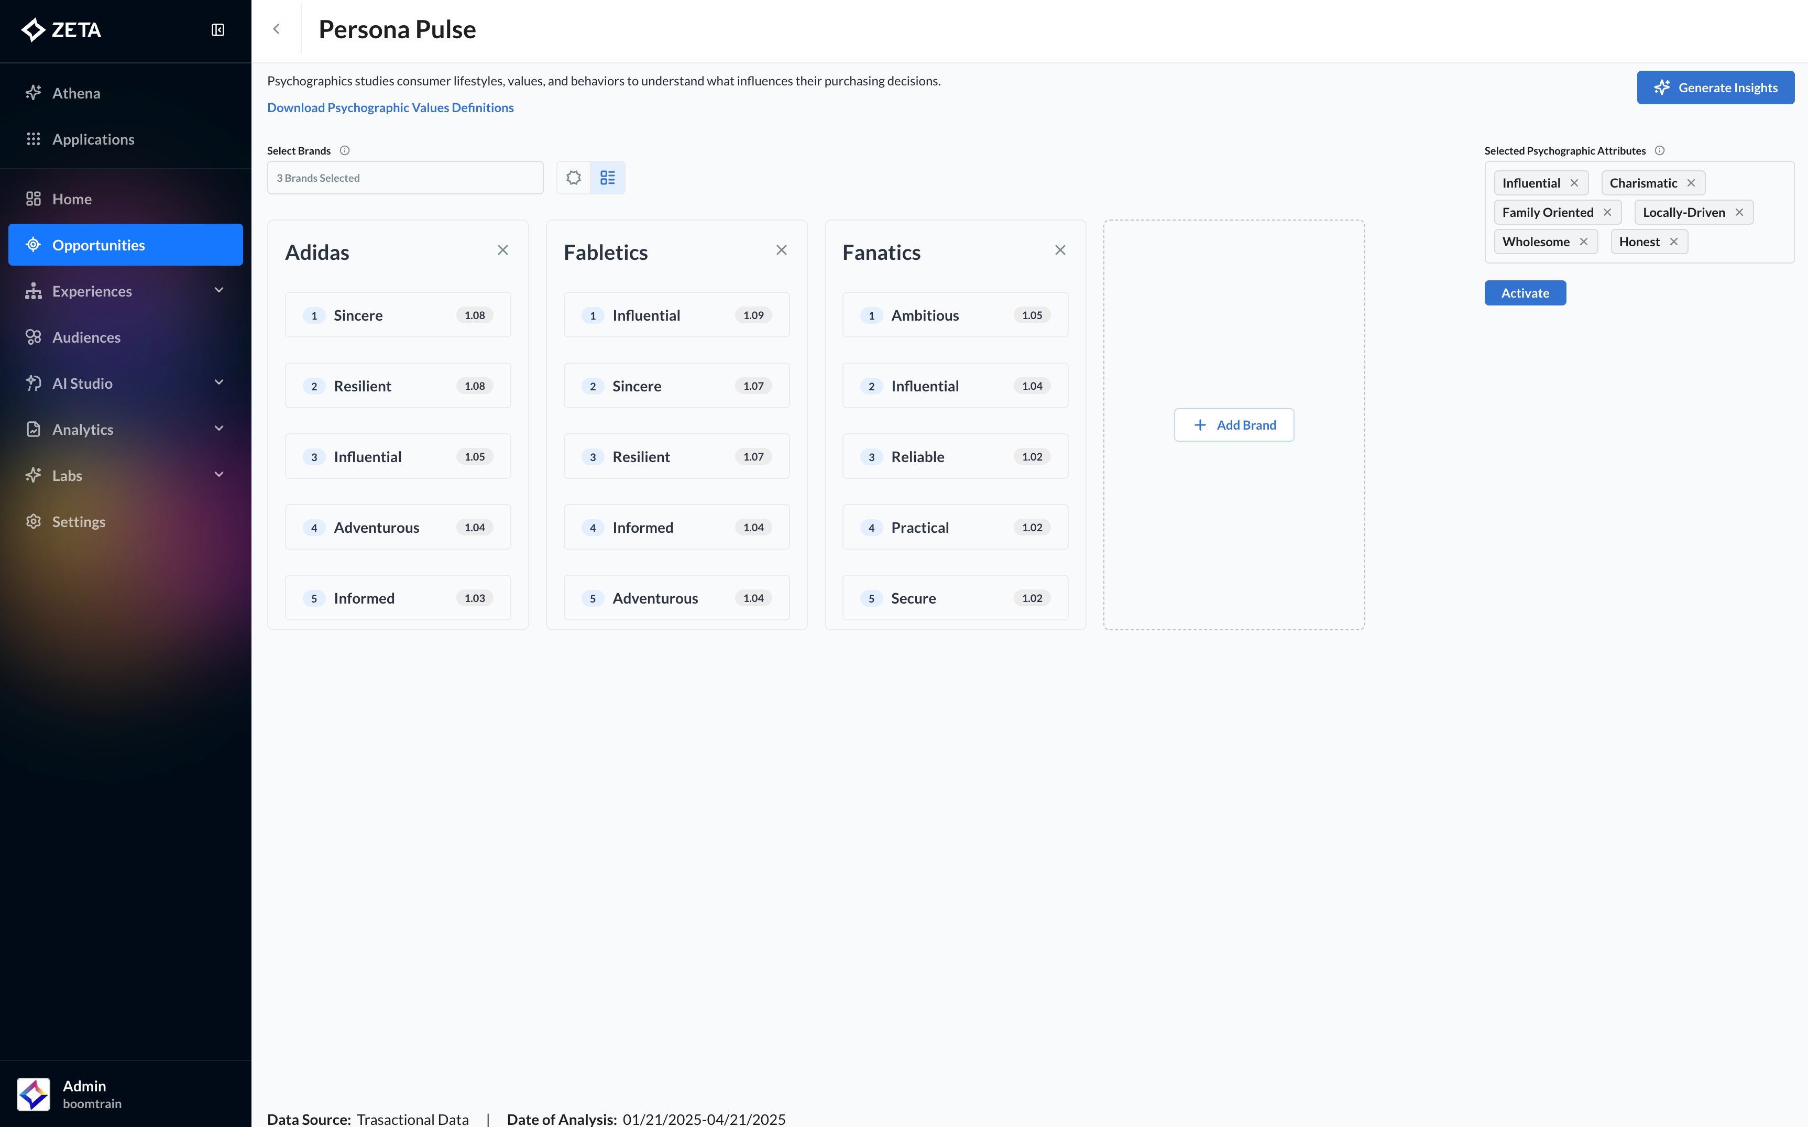
Task: Open the Audiences section
Action: coord(125,337)
